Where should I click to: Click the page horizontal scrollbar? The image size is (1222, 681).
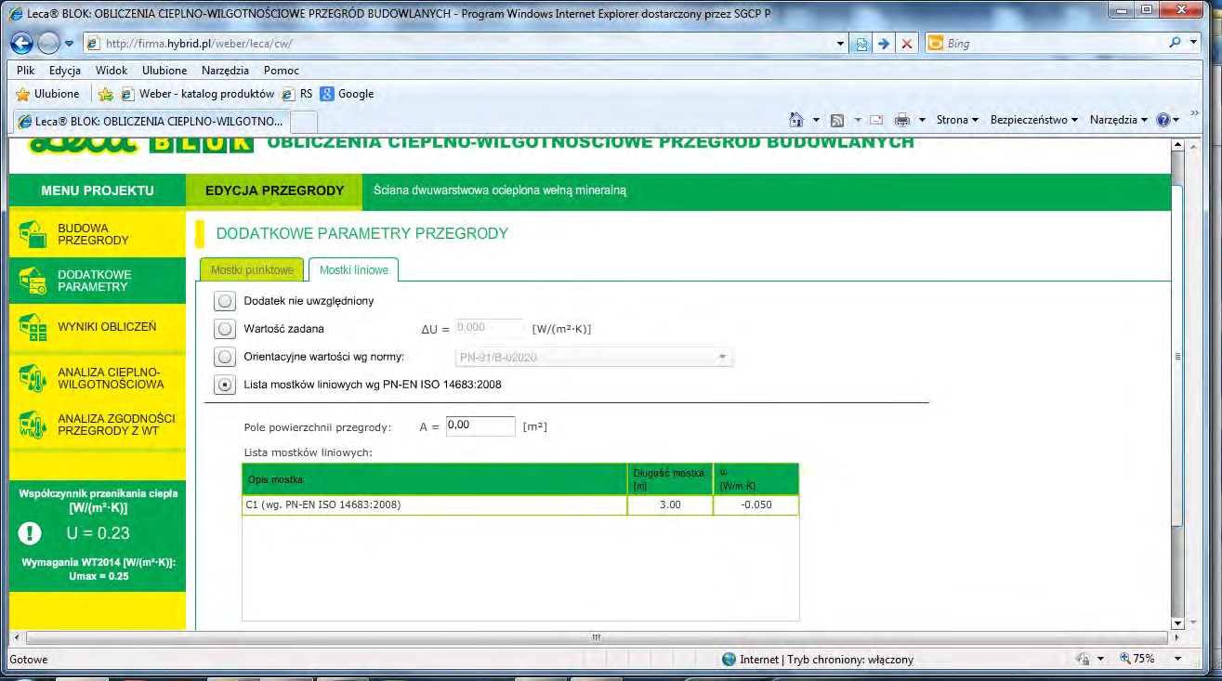click(x=596, y=638)
